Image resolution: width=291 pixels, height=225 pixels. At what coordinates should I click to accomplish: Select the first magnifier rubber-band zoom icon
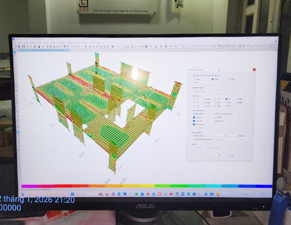[x=48, y=47]
